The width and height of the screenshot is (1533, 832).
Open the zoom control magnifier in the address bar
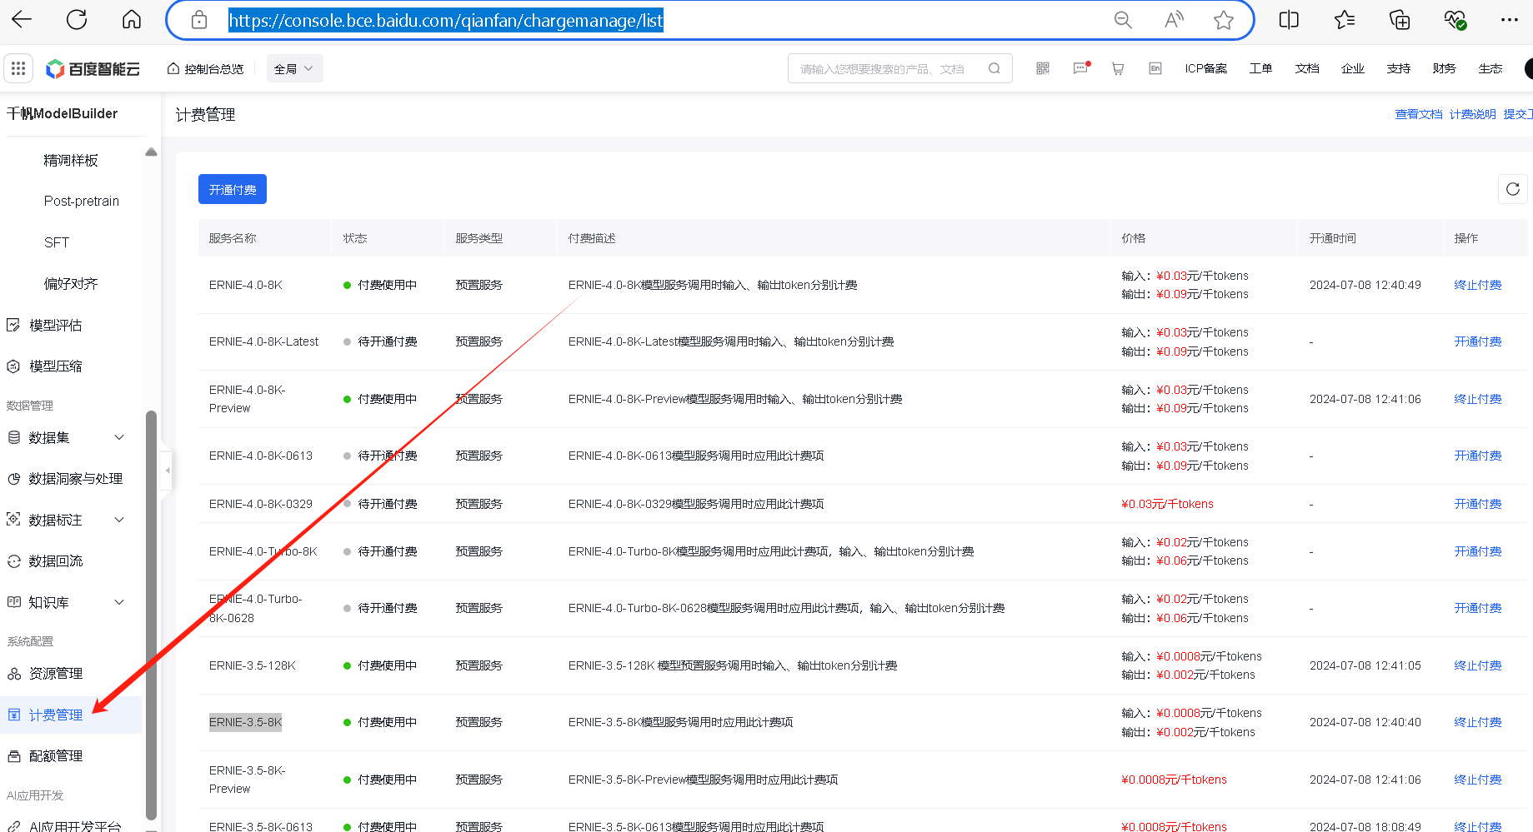click(1123, 20)
